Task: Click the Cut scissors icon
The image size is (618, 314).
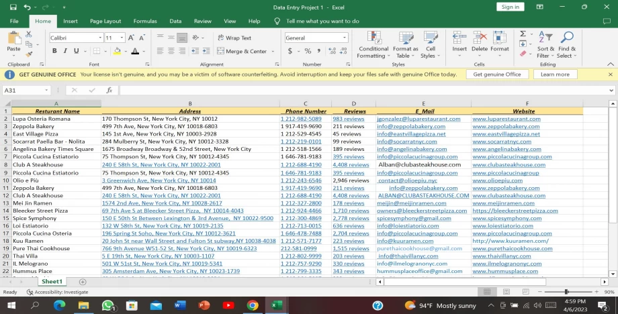Action: (28, 34)
